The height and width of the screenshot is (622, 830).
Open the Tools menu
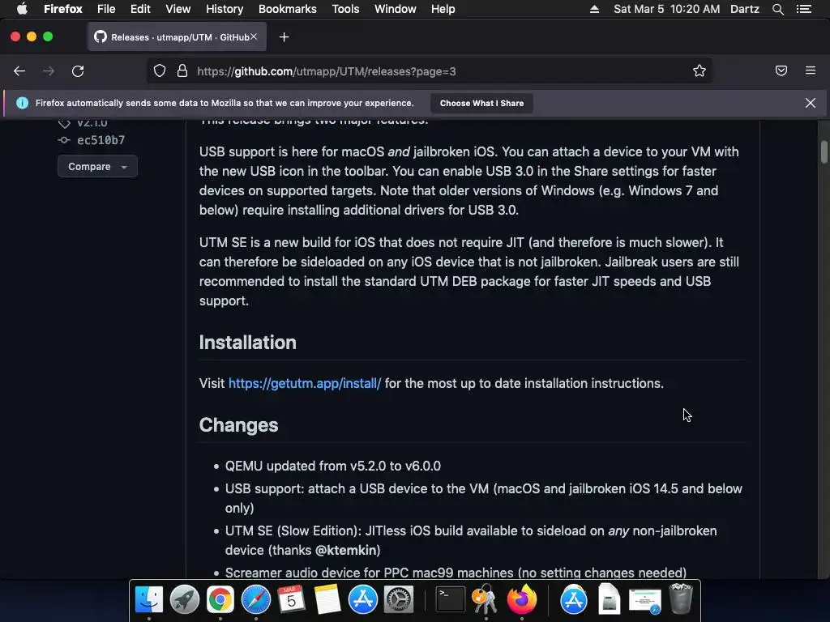(345, 9)
